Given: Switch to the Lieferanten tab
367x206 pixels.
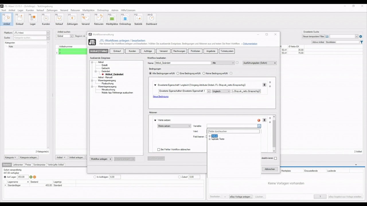Looking at the screenshot, I should (x=18, y=165).
